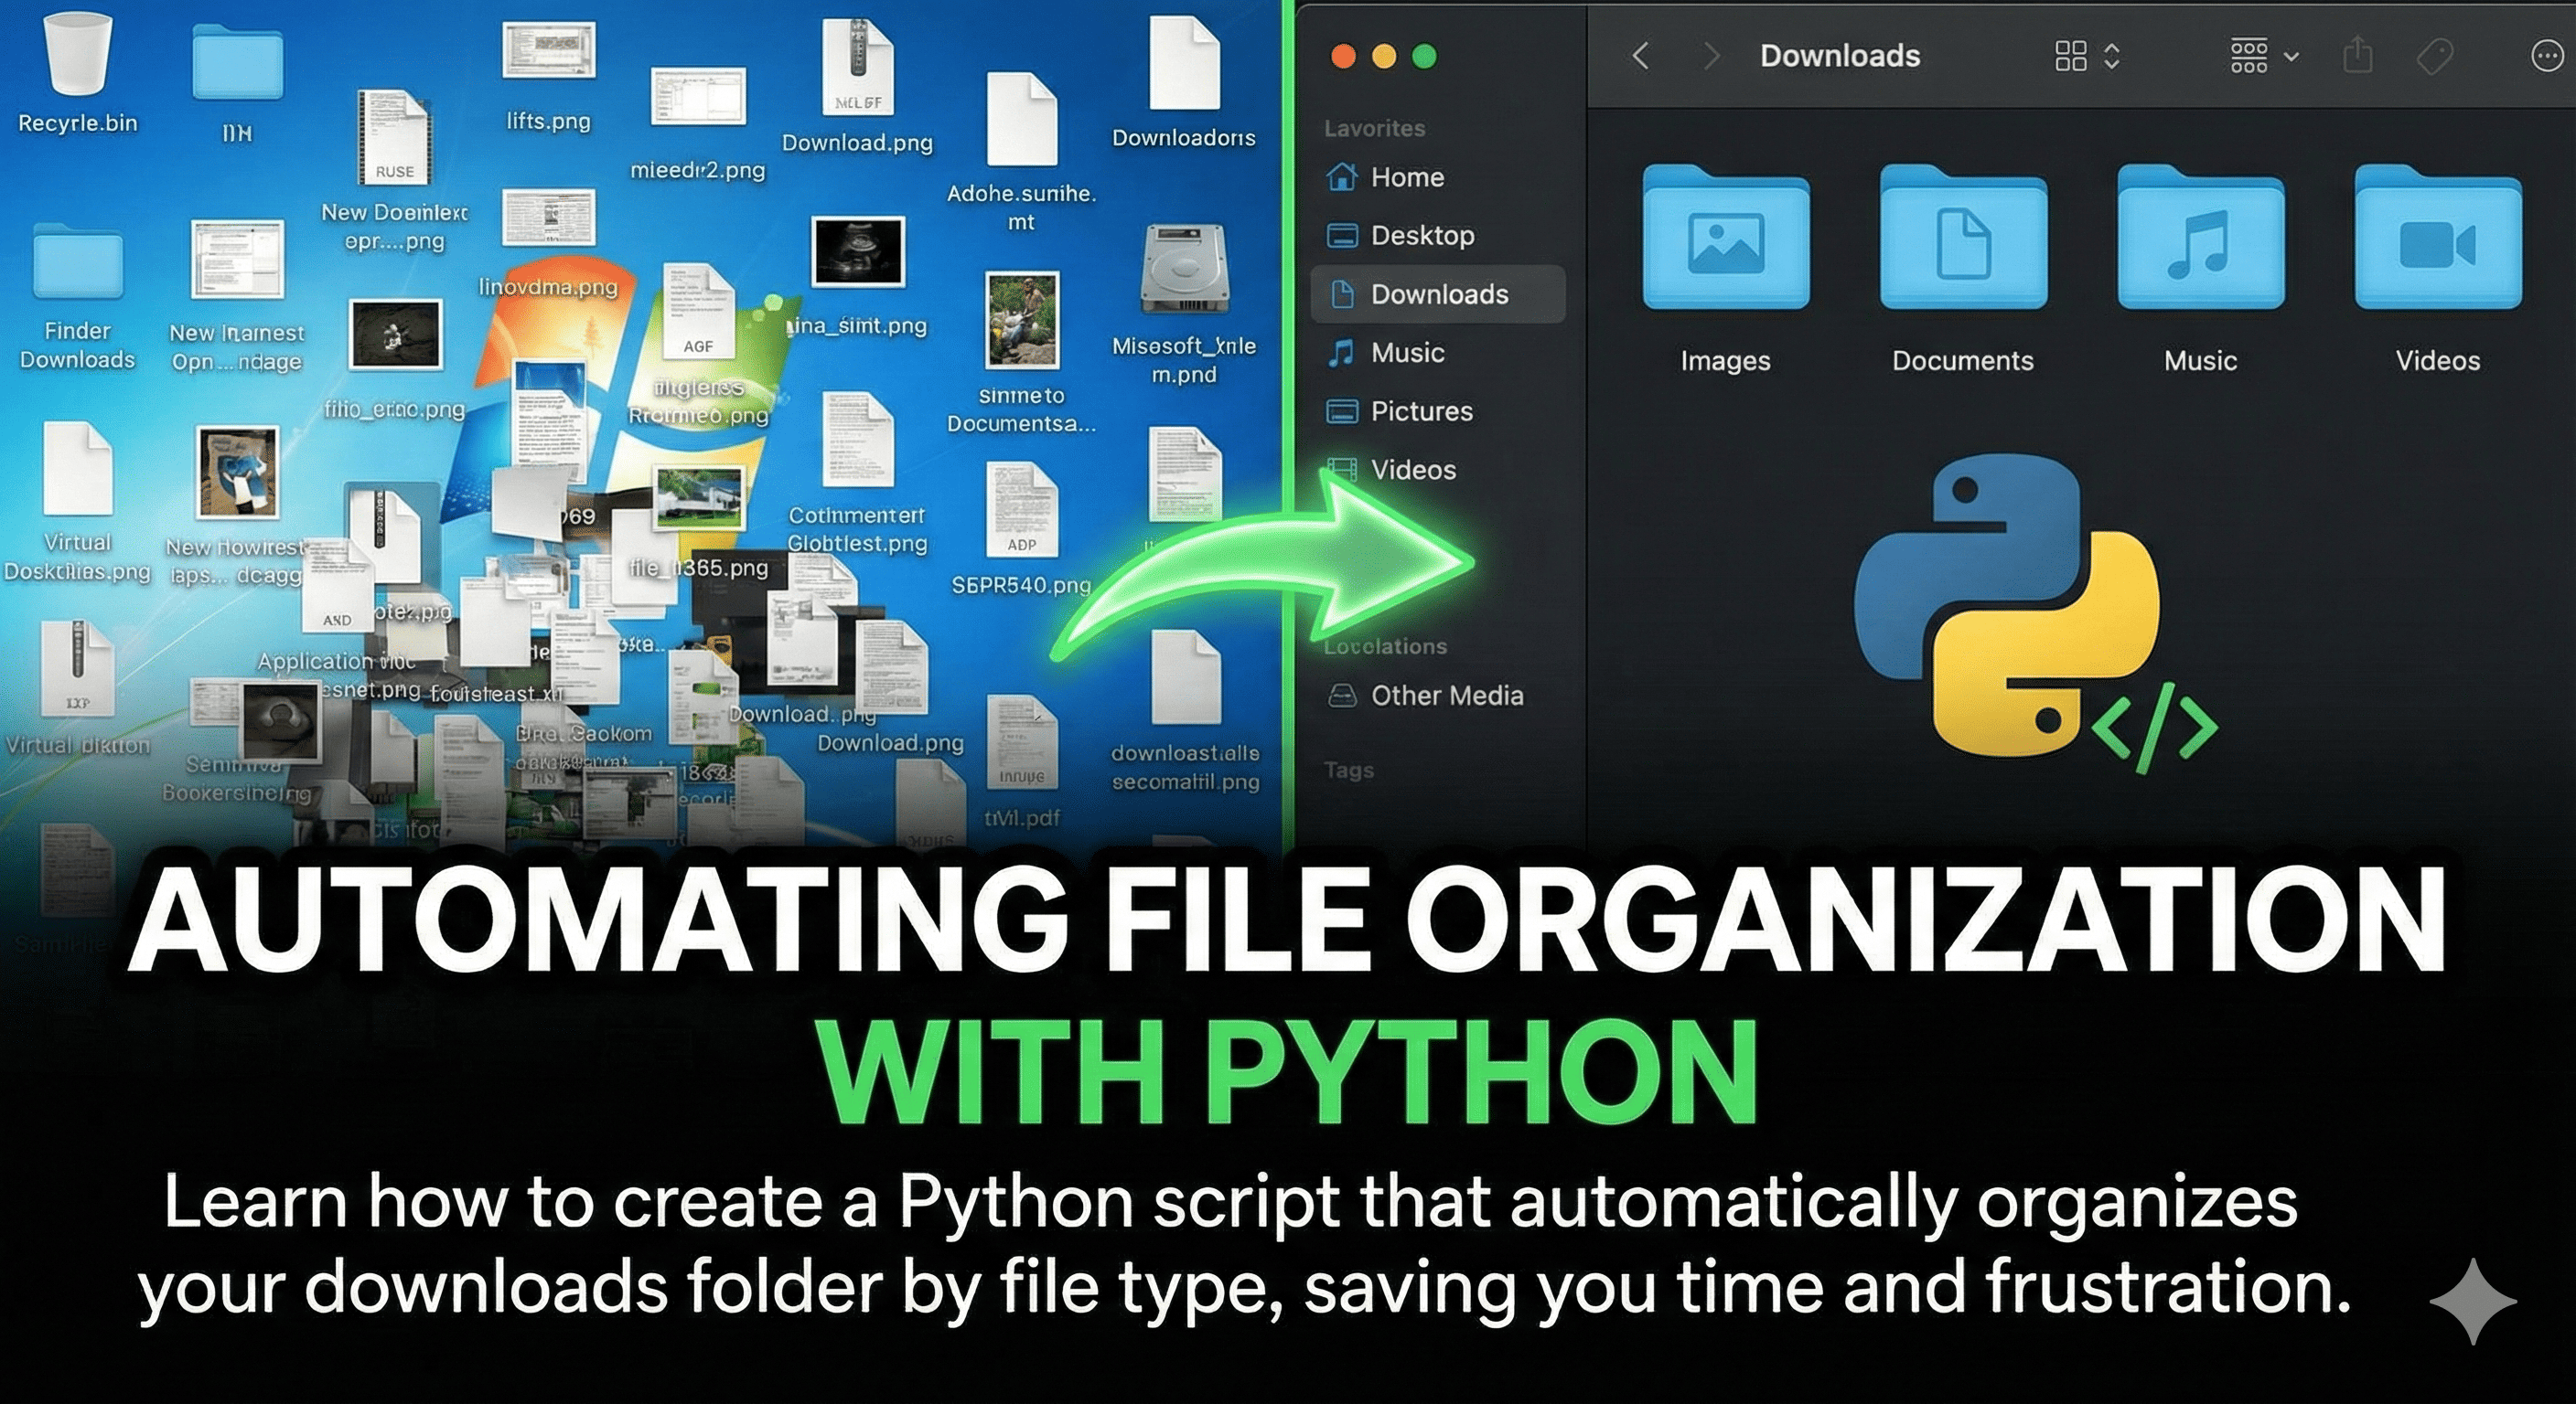Expand the view switcher arrows next to grid icon
2576x1404 pixels.
(2112, 56)
